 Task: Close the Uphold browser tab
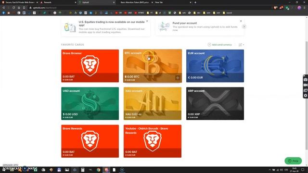(x=114, y=2)
